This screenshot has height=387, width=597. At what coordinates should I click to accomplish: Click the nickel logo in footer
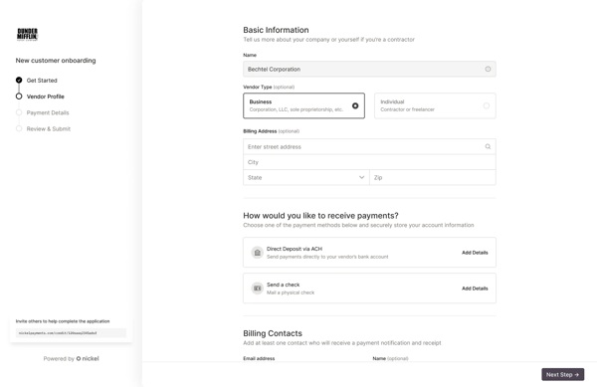coord(88,358)
